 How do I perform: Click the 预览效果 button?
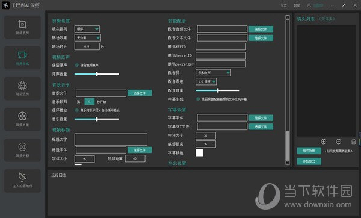309,151
